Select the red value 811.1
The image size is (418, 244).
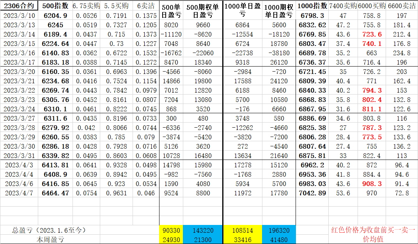pyautogui.click(x=372, y=109)
